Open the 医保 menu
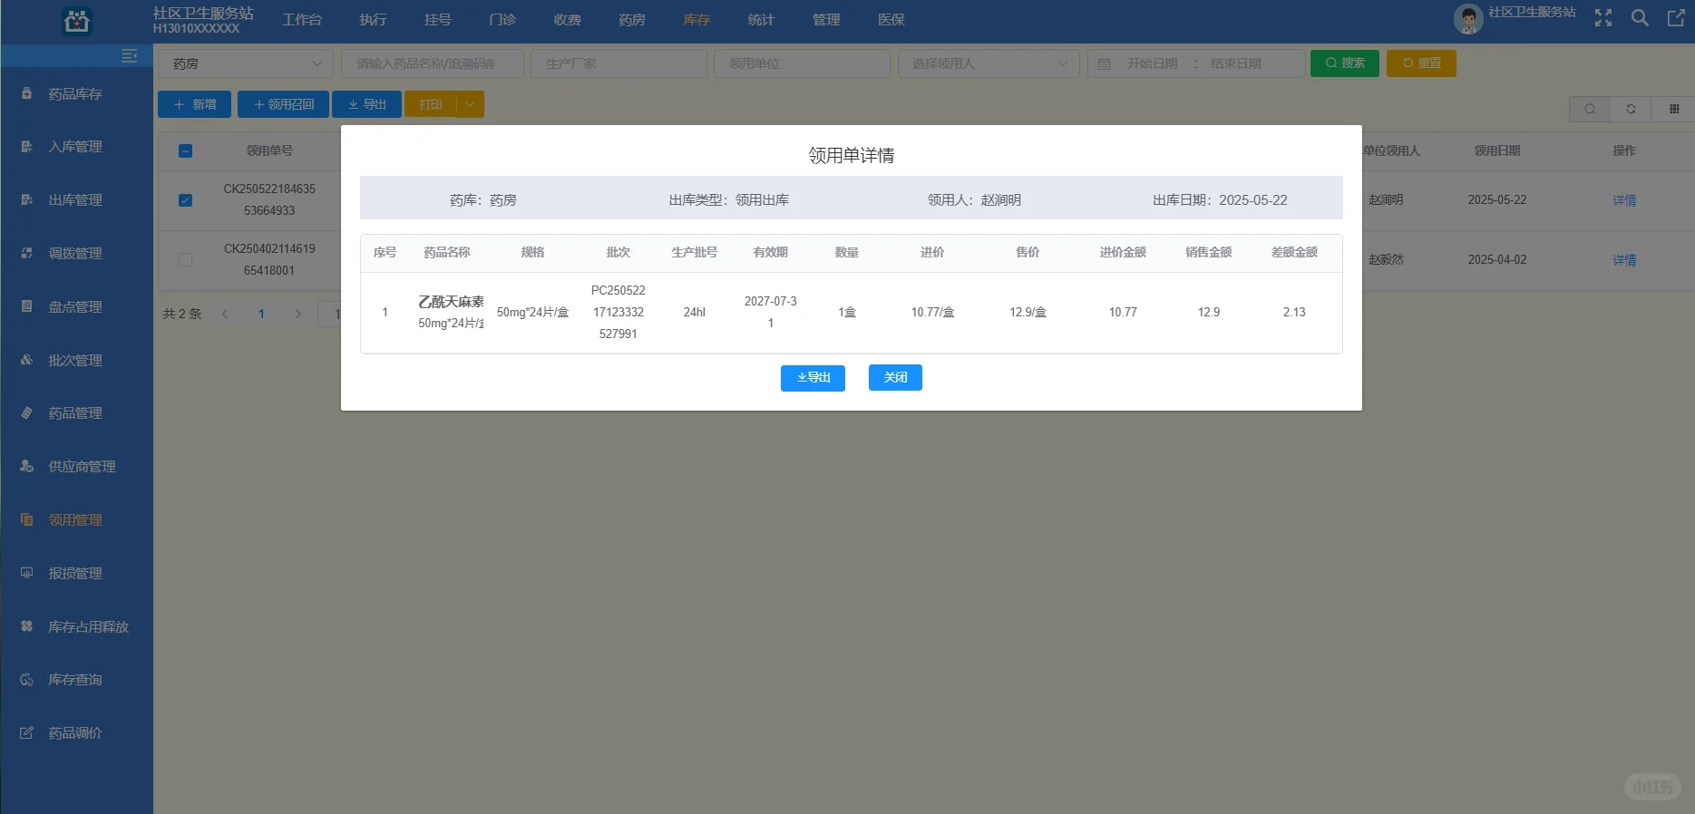The height and width of the screenshot is (814, 1695). pos(891,20)
